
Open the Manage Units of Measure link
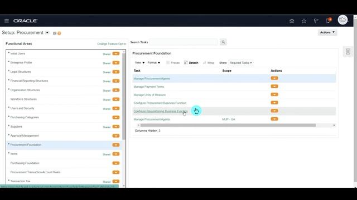coord(149,95)
